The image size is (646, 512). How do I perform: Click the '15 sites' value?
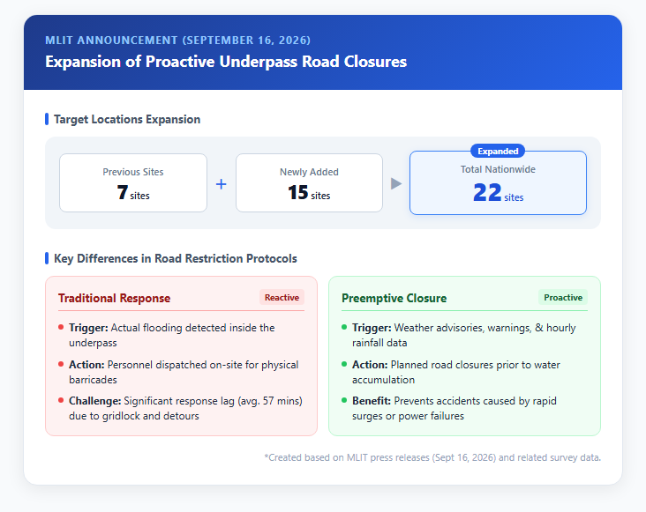coord(309,192)
